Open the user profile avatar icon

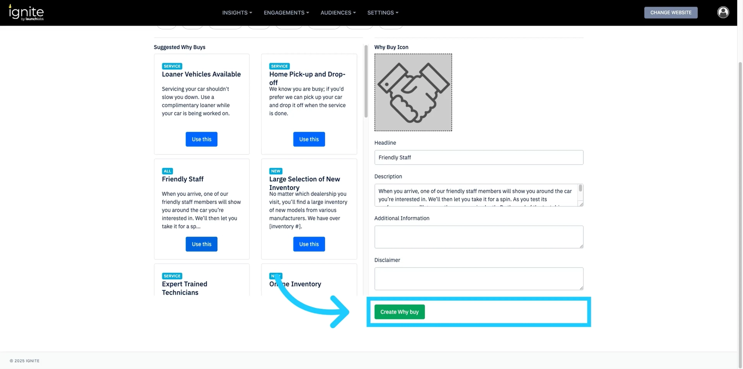pos(723,12)
